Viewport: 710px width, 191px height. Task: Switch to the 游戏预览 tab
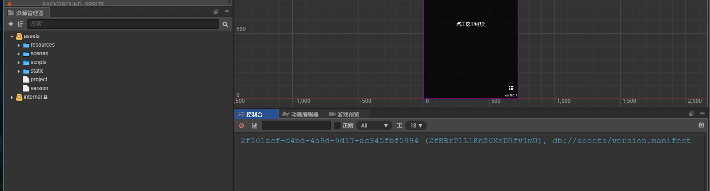(x=344, y=114)
